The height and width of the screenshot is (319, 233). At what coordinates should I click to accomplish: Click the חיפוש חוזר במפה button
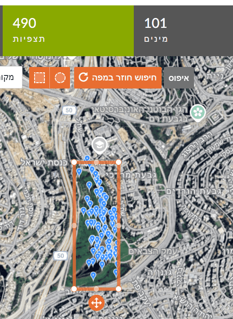(118, 78)
